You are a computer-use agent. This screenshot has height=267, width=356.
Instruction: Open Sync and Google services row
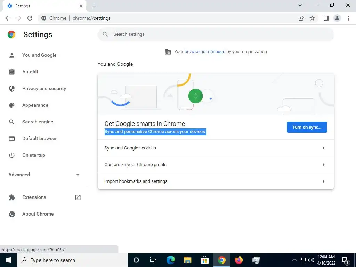pos(216,148)
